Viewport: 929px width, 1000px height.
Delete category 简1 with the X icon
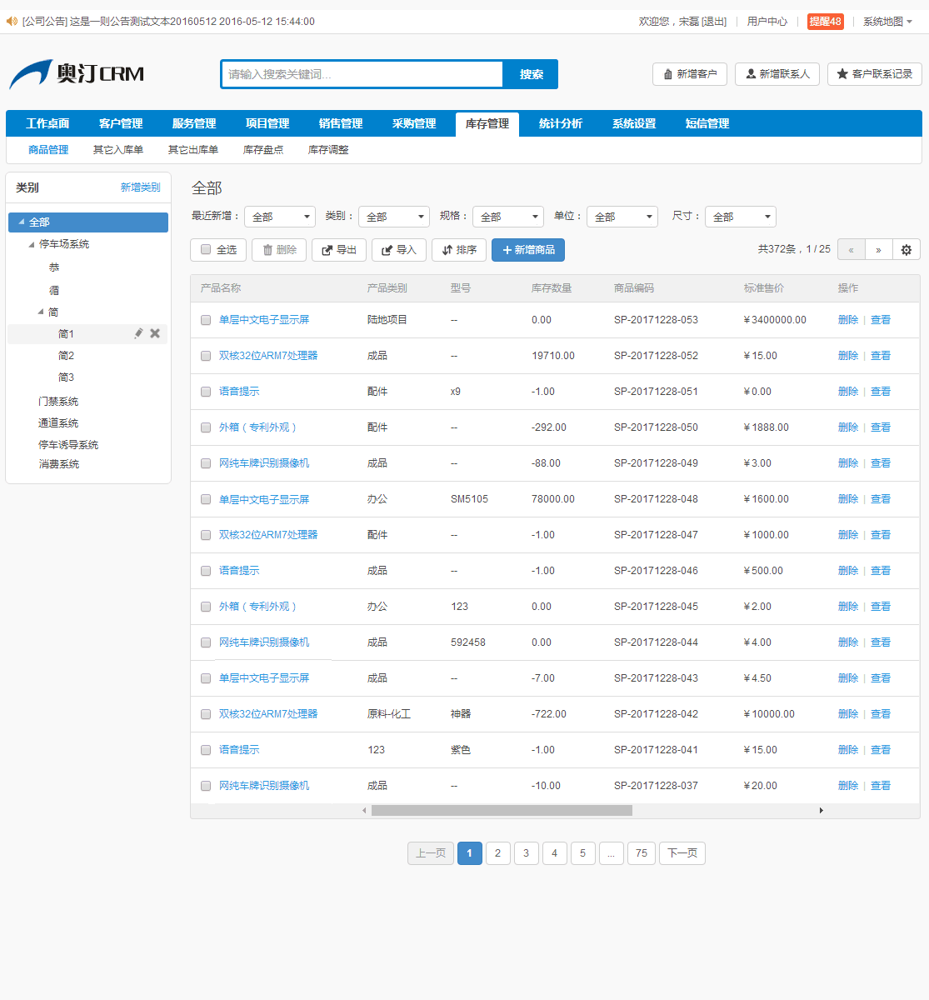tap(155, 333)
